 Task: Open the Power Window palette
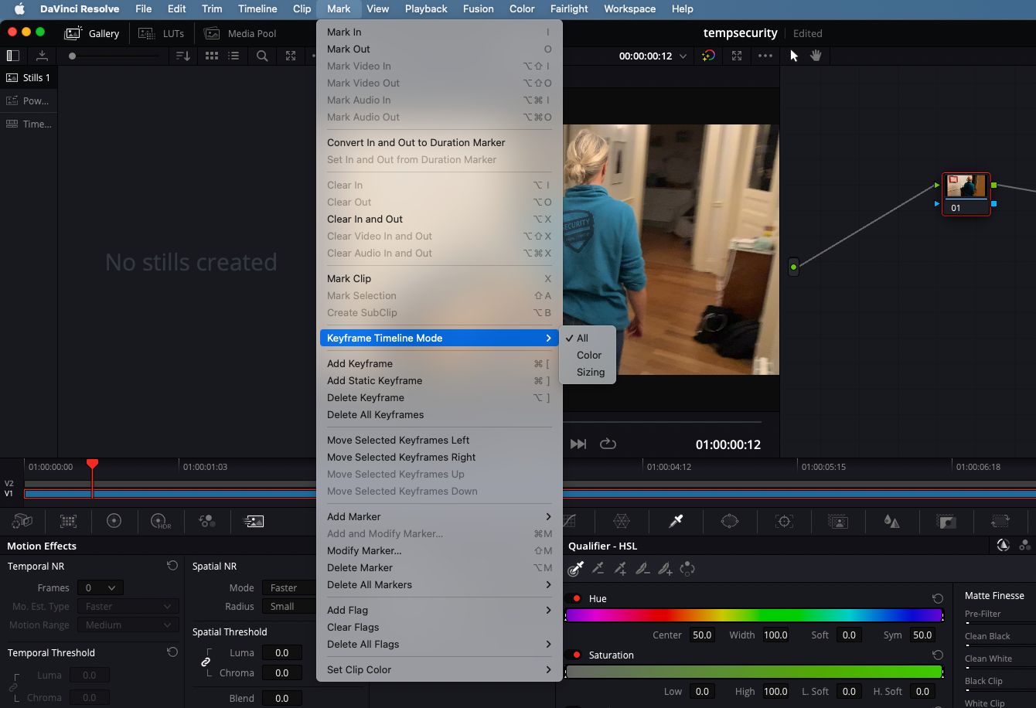(730, 522)
